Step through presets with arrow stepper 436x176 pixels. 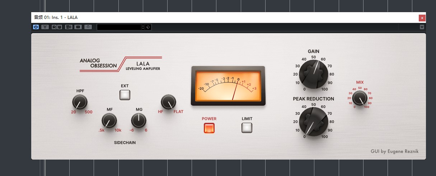pos(143,27)
